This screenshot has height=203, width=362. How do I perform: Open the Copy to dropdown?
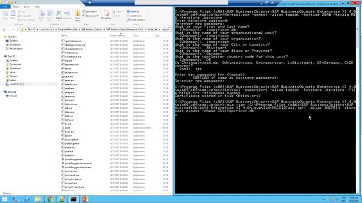click(x=50, y=15)
